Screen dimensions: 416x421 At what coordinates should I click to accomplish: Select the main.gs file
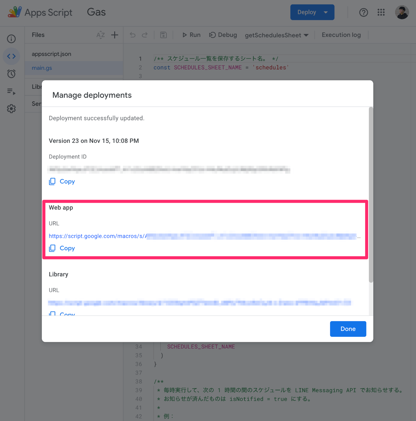point(42,68)
